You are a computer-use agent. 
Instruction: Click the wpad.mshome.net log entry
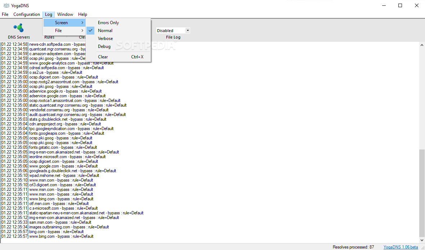coord(50,175)
